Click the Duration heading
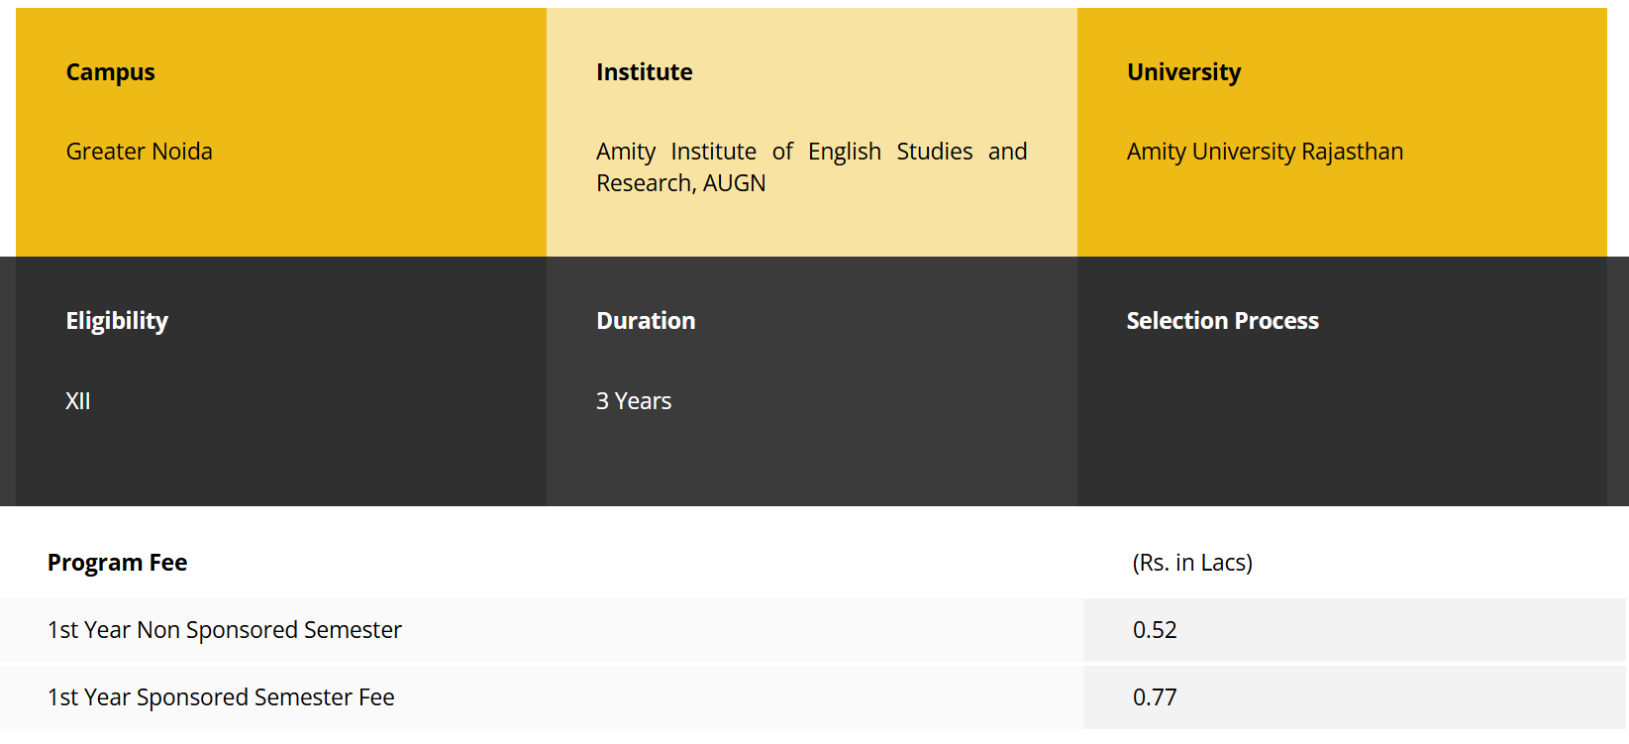Viewport: 1629px width, 744px height. 646,321
